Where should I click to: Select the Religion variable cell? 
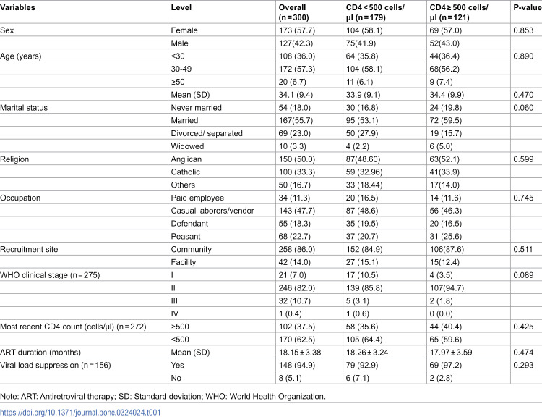[14, 159]
